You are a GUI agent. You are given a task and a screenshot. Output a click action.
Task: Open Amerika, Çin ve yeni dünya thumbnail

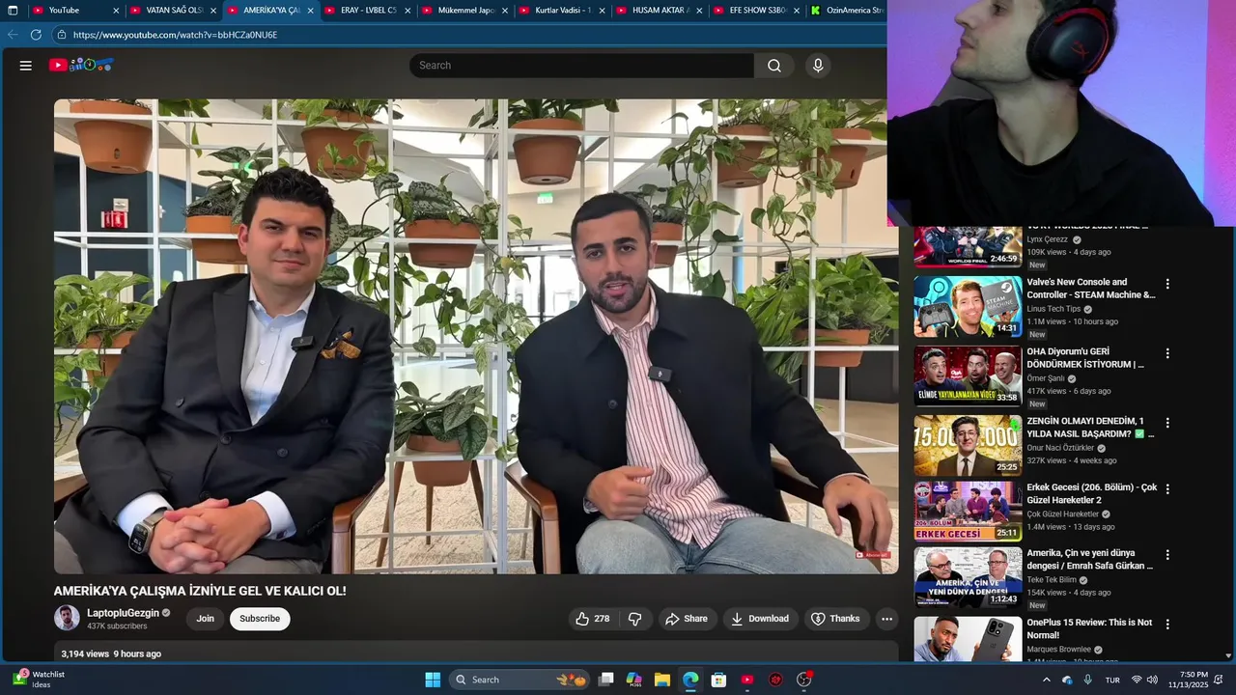click(x=968, y=577)
